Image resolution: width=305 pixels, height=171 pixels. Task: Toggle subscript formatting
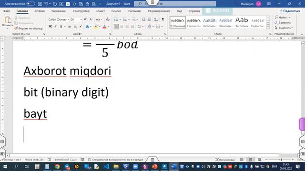point(75,27)
